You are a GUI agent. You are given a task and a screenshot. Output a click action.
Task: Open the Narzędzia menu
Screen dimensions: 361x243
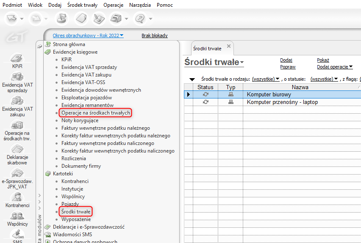pyautogui.click(x=140, y=5)
